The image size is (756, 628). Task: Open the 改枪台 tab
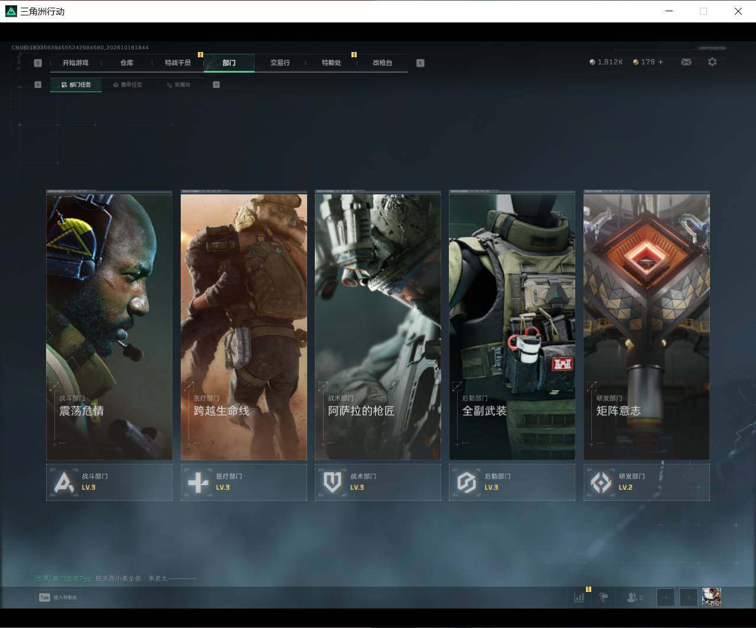point(382,63)
